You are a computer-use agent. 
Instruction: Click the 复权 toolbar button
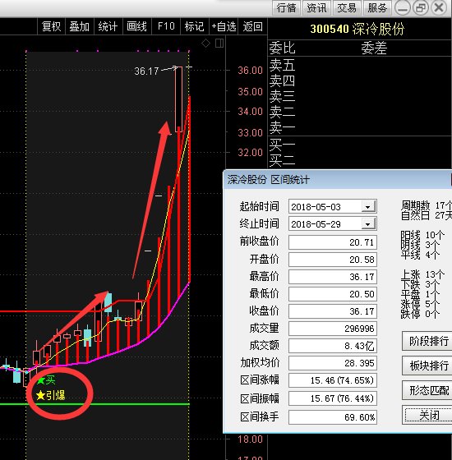pos(51,26)
